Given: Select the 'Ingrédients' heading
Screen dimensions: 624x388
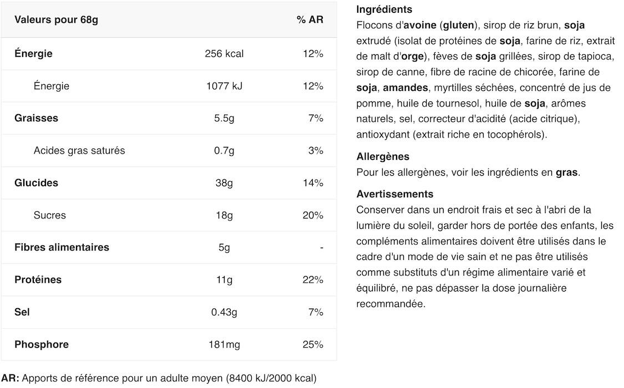Looking at the screenshot, I should (x=384, y=9).
